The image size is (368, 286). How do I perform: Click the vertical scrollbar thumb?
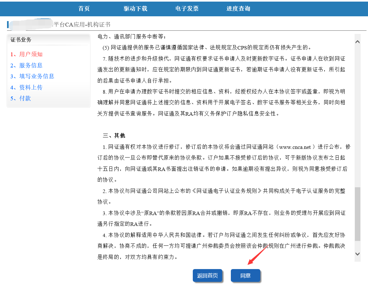[x=357, y=214]
